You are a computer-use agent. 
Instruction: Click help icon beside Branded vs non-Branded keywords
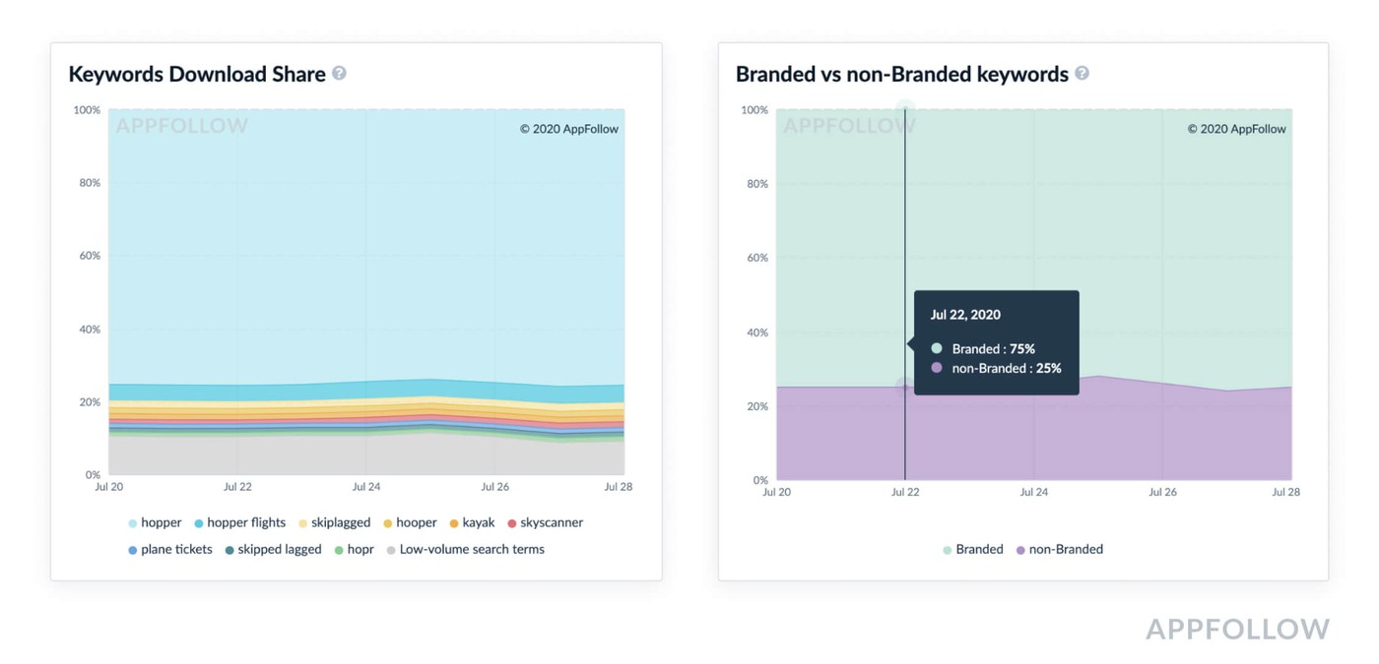pos(1082,73)
